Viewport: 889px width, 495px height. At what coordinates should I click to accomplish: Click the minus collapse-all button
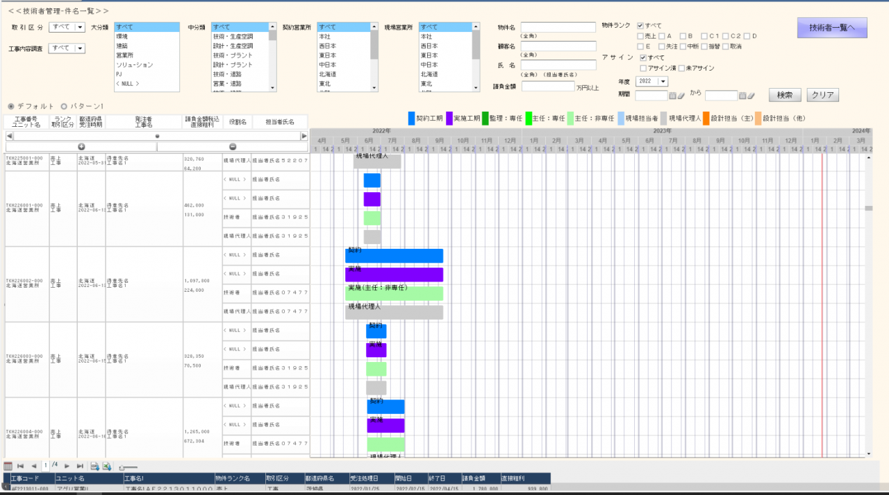233,146
